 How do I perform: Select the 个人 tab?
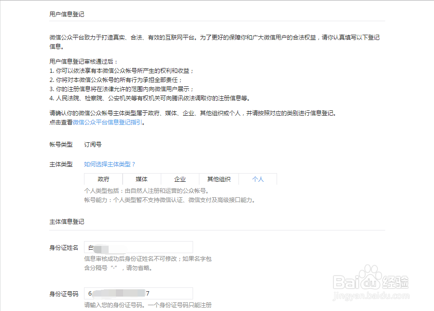click(257, 179)
